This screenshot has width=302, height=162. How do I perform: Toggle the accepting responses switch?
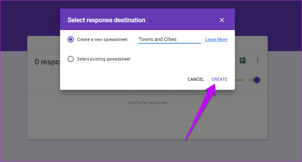pyautogui.click(x=254, y=80)
